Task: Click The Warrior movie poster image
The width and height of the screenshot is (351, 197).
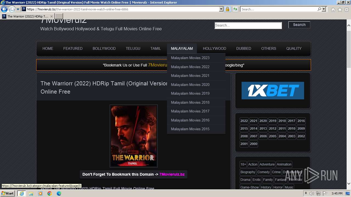Action: click(x=134, y=136)
